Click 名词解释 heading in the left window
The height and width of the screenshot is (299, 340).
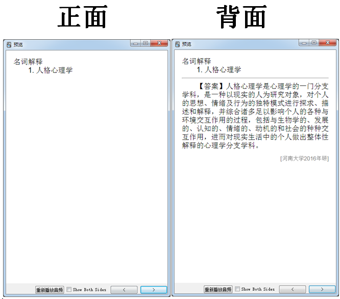[x=28, y=62]
